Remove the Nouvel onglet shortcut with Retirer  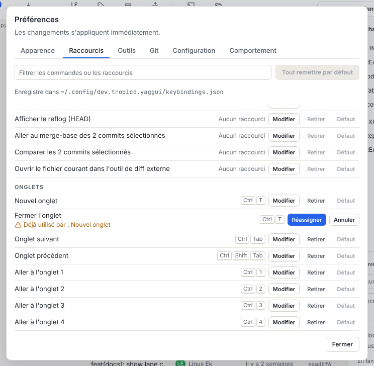click(x=316, y=201)
